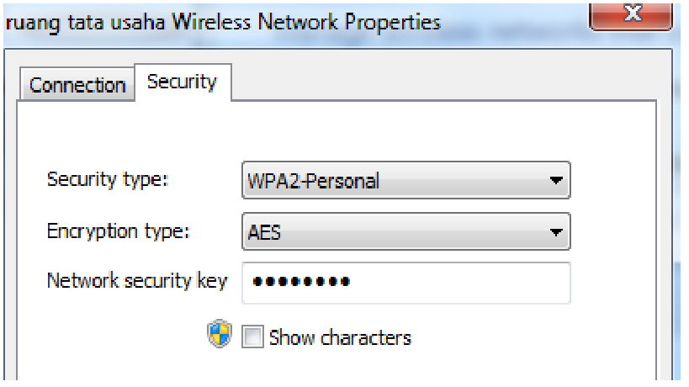Click the Show characters label text
Image resolution: width=689 pixels, height=387 pixels.
[340, 338]
